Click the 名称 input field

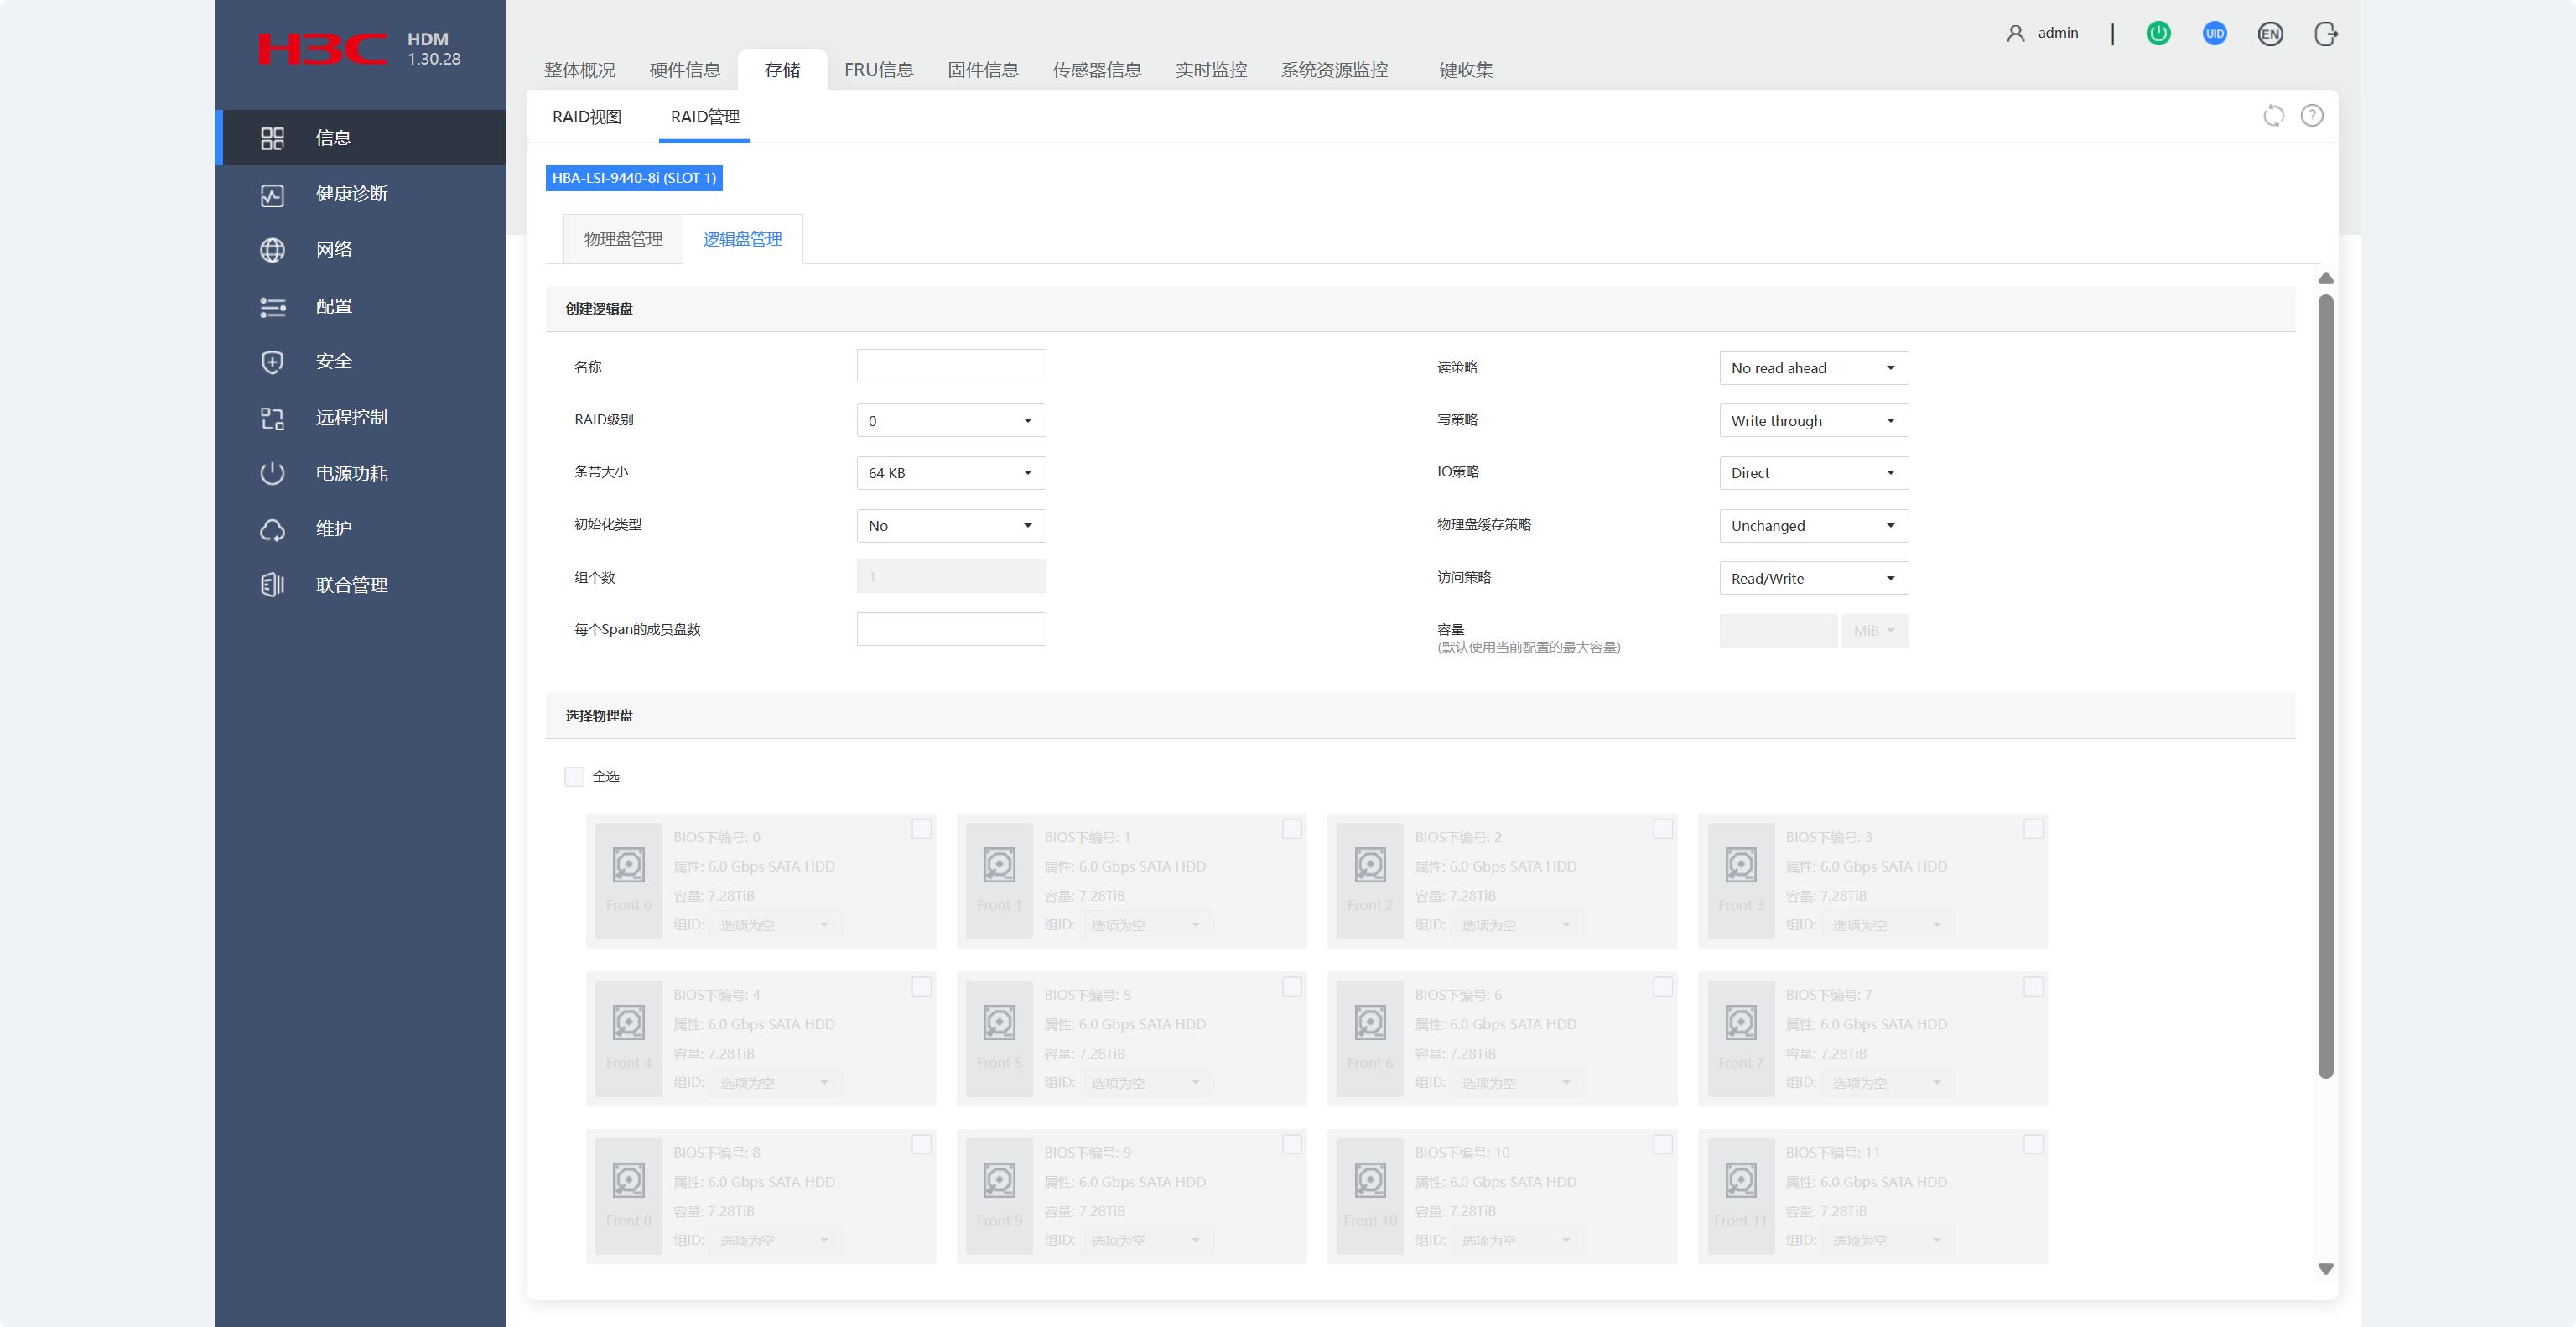point(950,366)
